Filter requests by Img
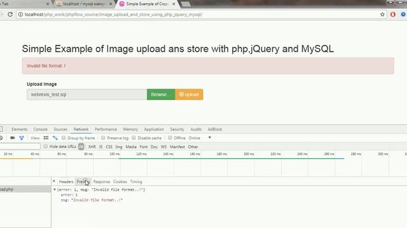The height and width of the screenshot is (228, 407). 119,146
